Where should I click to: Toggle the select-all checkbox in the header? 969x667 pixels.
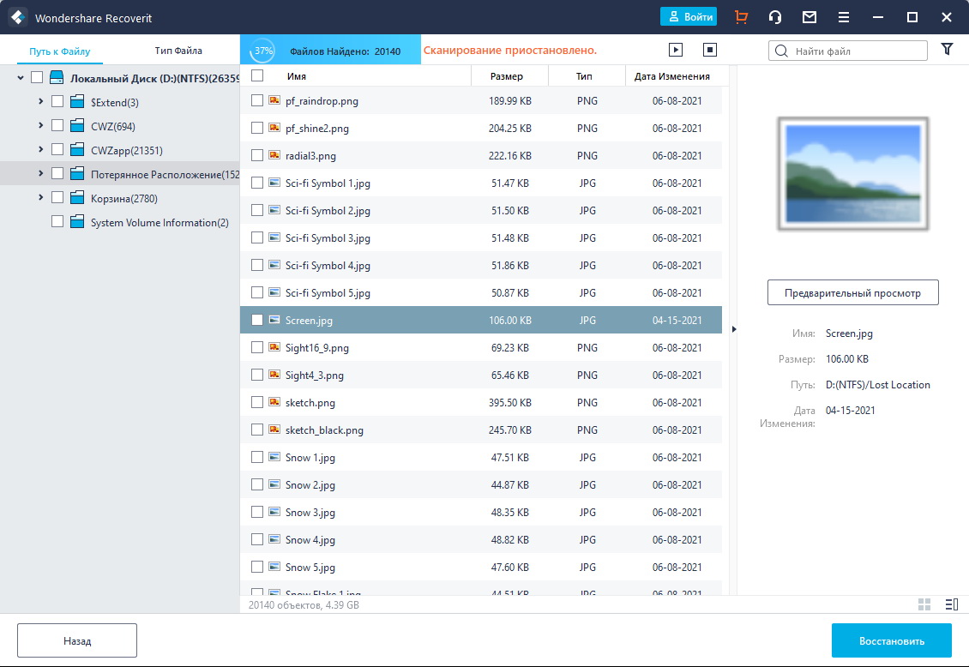(257, 76)
